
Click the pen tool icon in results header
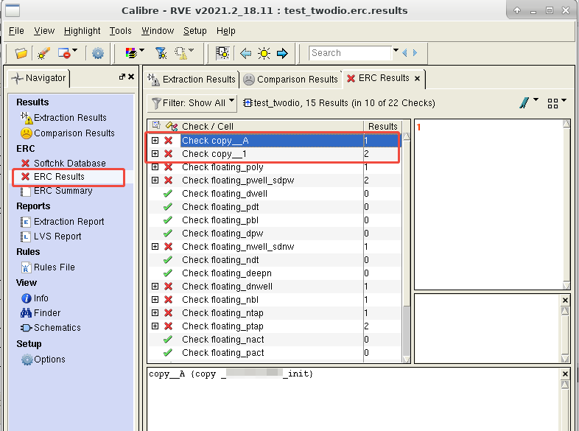pyautogui.click(x=524, y=102)
